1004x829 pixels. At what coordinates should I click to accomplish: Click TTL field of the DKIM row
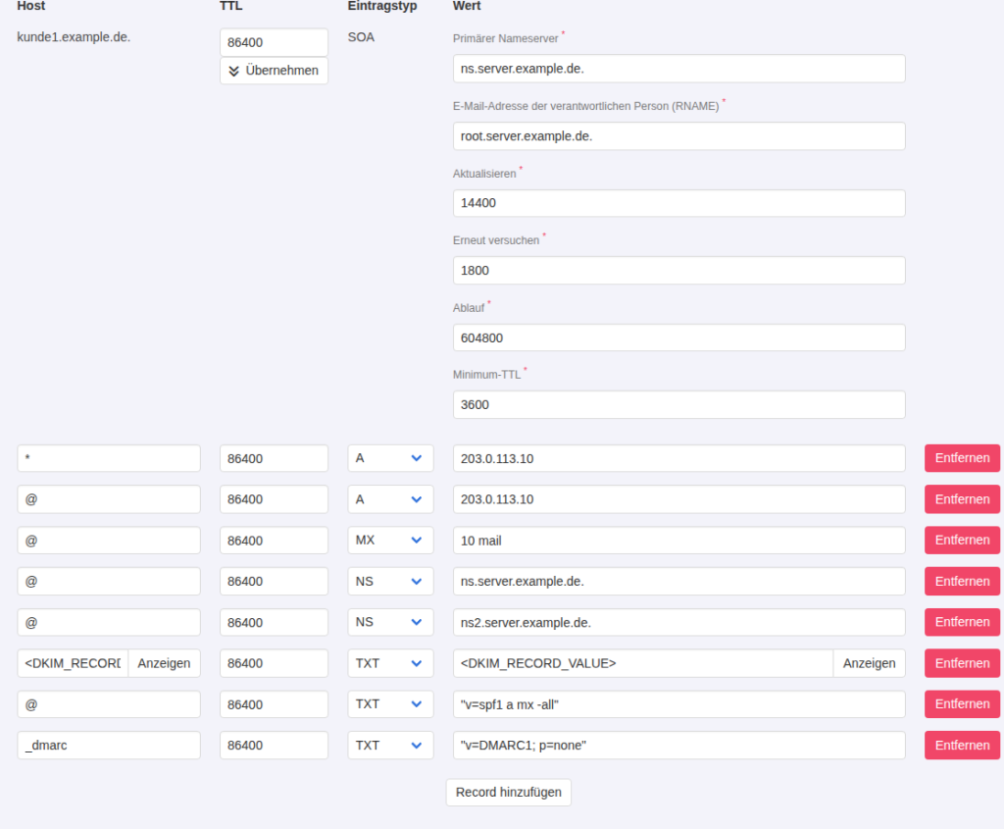(274, 663)
